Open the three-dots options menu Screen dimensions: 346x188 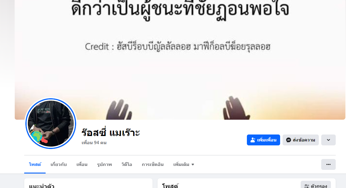[x=328, y=164]
